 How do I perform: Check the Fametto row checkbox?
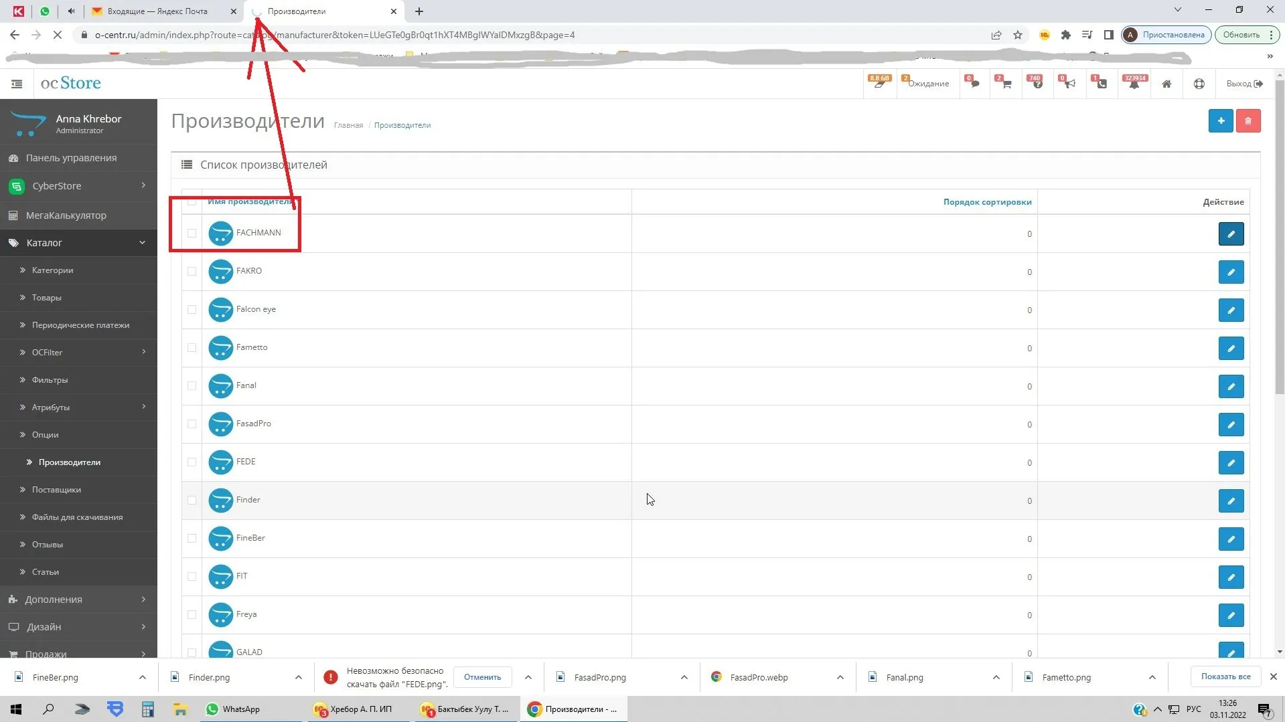(x=192, y=347)
